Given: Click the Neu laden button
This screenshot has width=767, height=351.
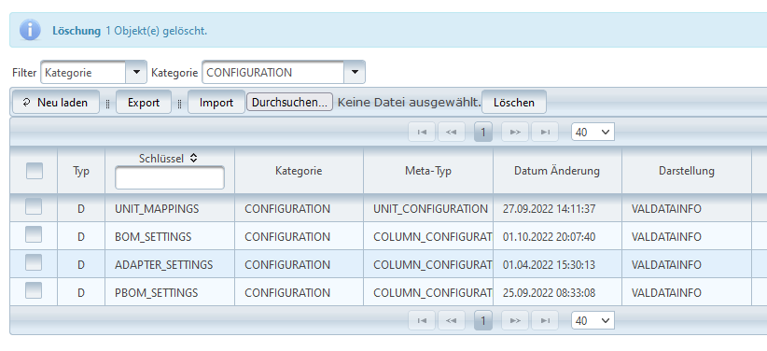Looking at the screenshot, I should 56,103.
